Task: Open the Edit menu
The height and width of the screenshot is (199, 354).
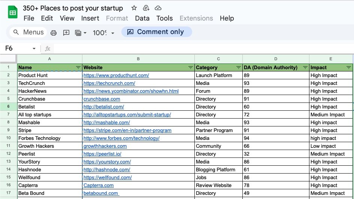Action: (x=47, y=18)
